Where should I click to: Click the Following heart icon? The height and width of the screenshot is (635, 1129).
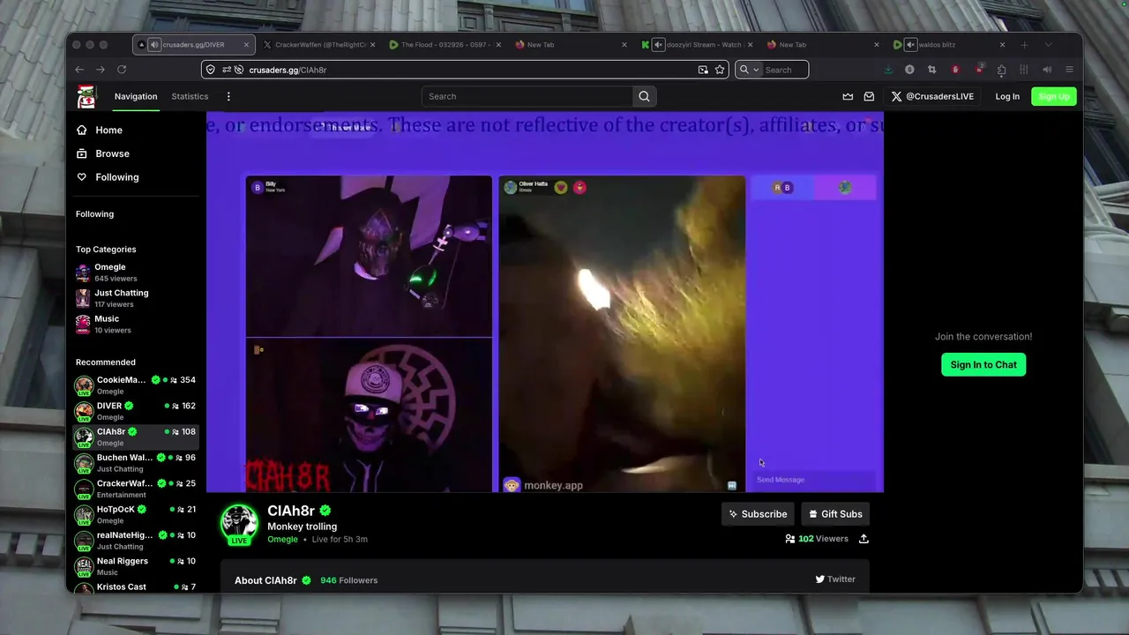point(82,177)
